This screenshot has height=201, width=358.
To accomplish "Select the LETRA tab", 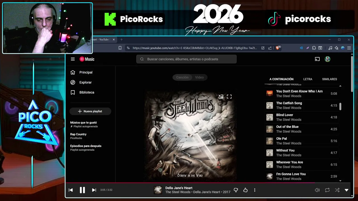I will click(x=308, y=79).
